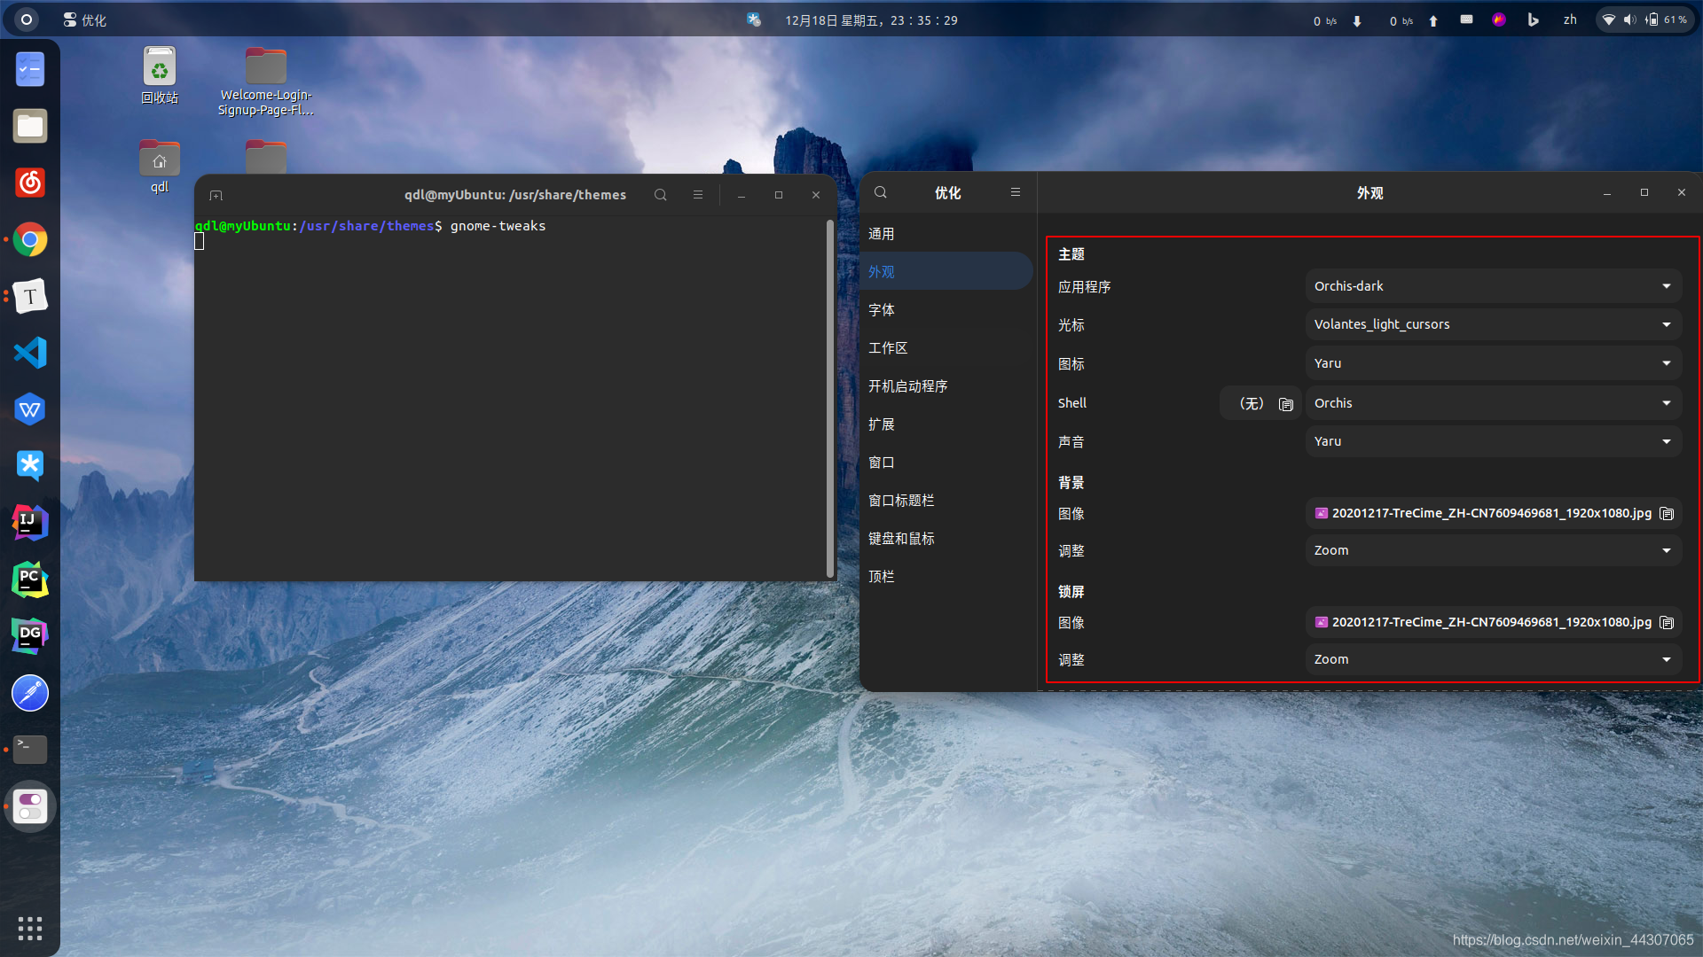Click the new tab icon in terminal
This screenshot has height=957, width=1703.
[216, 195]
